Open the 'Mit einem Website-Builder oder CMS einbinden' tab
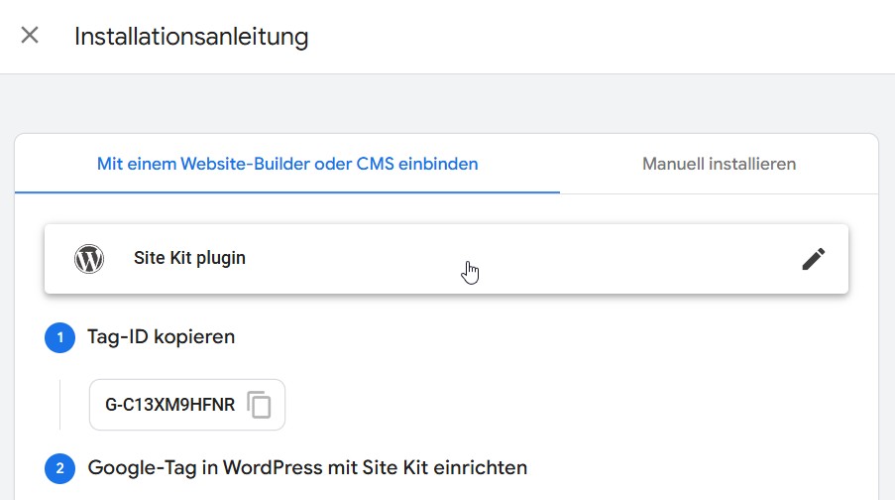The width and height of the screenshot is (895, 500). 287,164
